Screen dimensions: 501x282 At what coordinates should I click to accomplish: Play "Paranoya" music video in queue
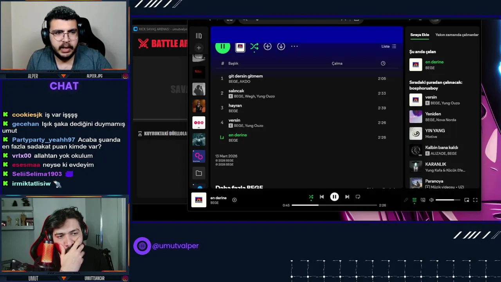[x=443, y=183]
